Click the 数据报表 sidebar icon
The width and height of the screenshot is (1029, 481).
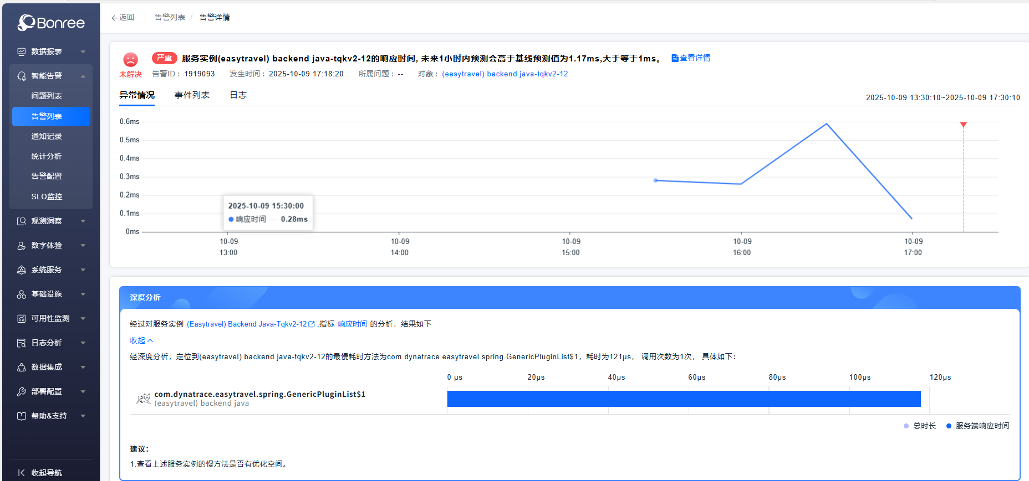coord(22,51)
